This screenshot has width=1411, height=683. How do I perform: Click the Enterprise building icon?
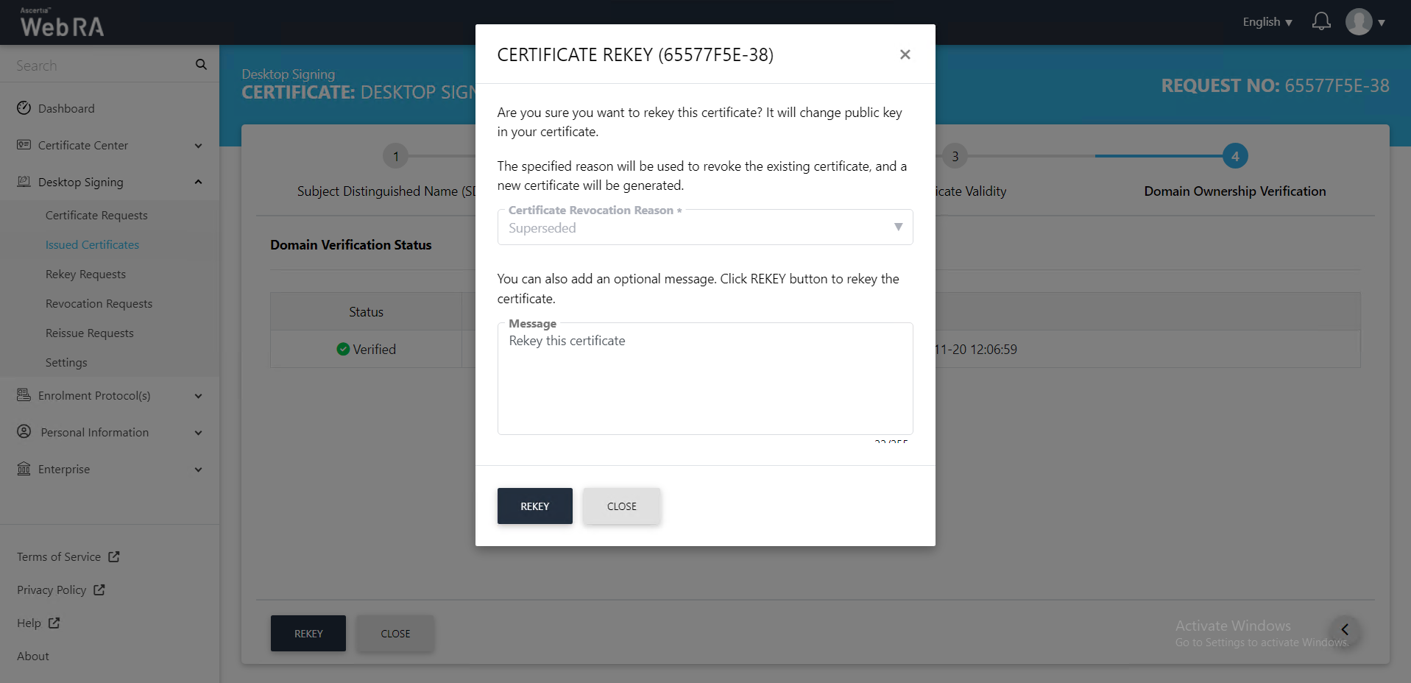pyautogui.click(x=24, y=469)
